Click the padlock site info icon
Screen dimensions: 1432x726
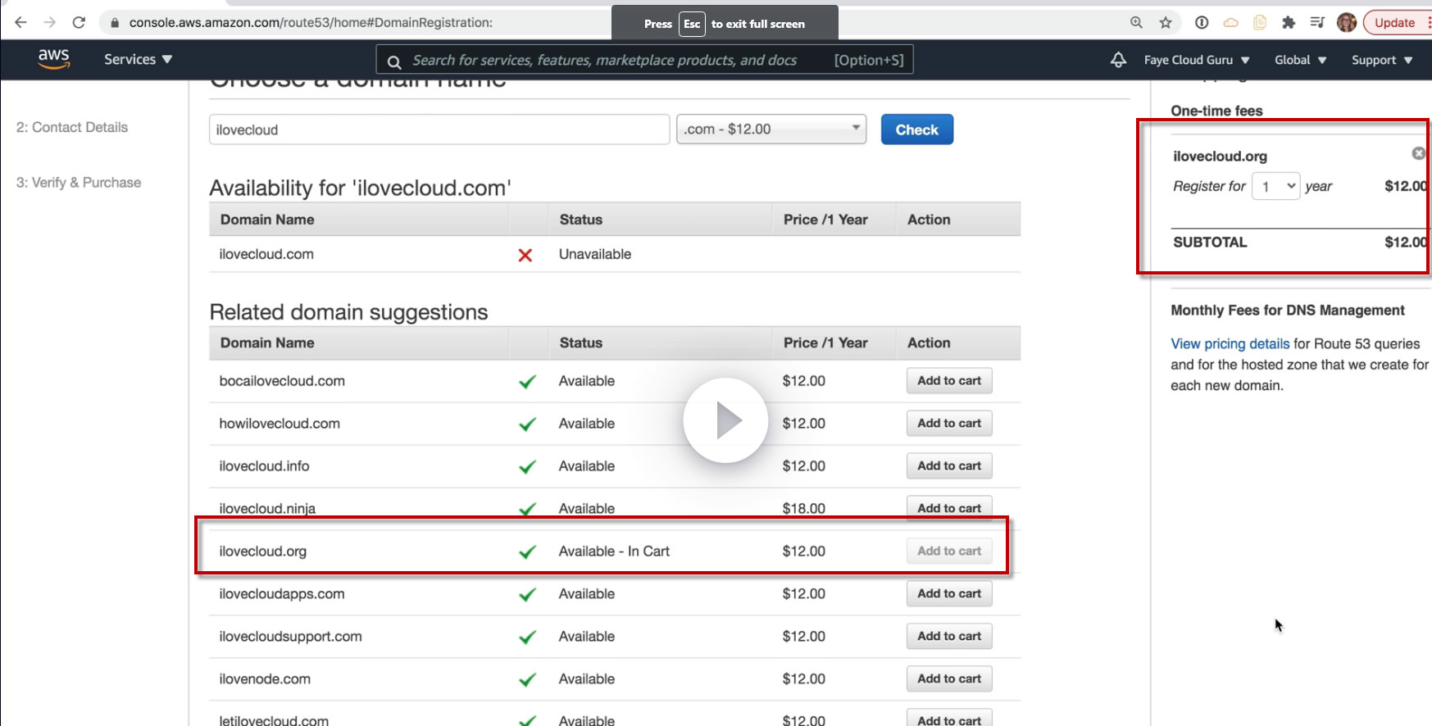point(115,23)
